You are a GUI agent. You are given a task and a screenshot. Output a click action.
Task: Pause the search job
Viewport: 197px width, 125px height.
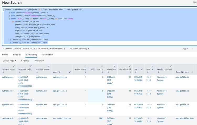tap(193, 49)
